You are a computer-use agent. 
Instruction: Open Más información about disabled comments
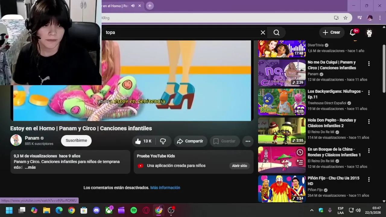click(x=165, y=187)
